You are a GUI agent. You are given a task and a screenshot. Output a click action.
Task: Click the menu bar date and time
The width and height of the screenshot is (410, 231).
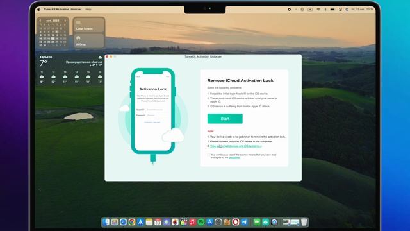363,9
